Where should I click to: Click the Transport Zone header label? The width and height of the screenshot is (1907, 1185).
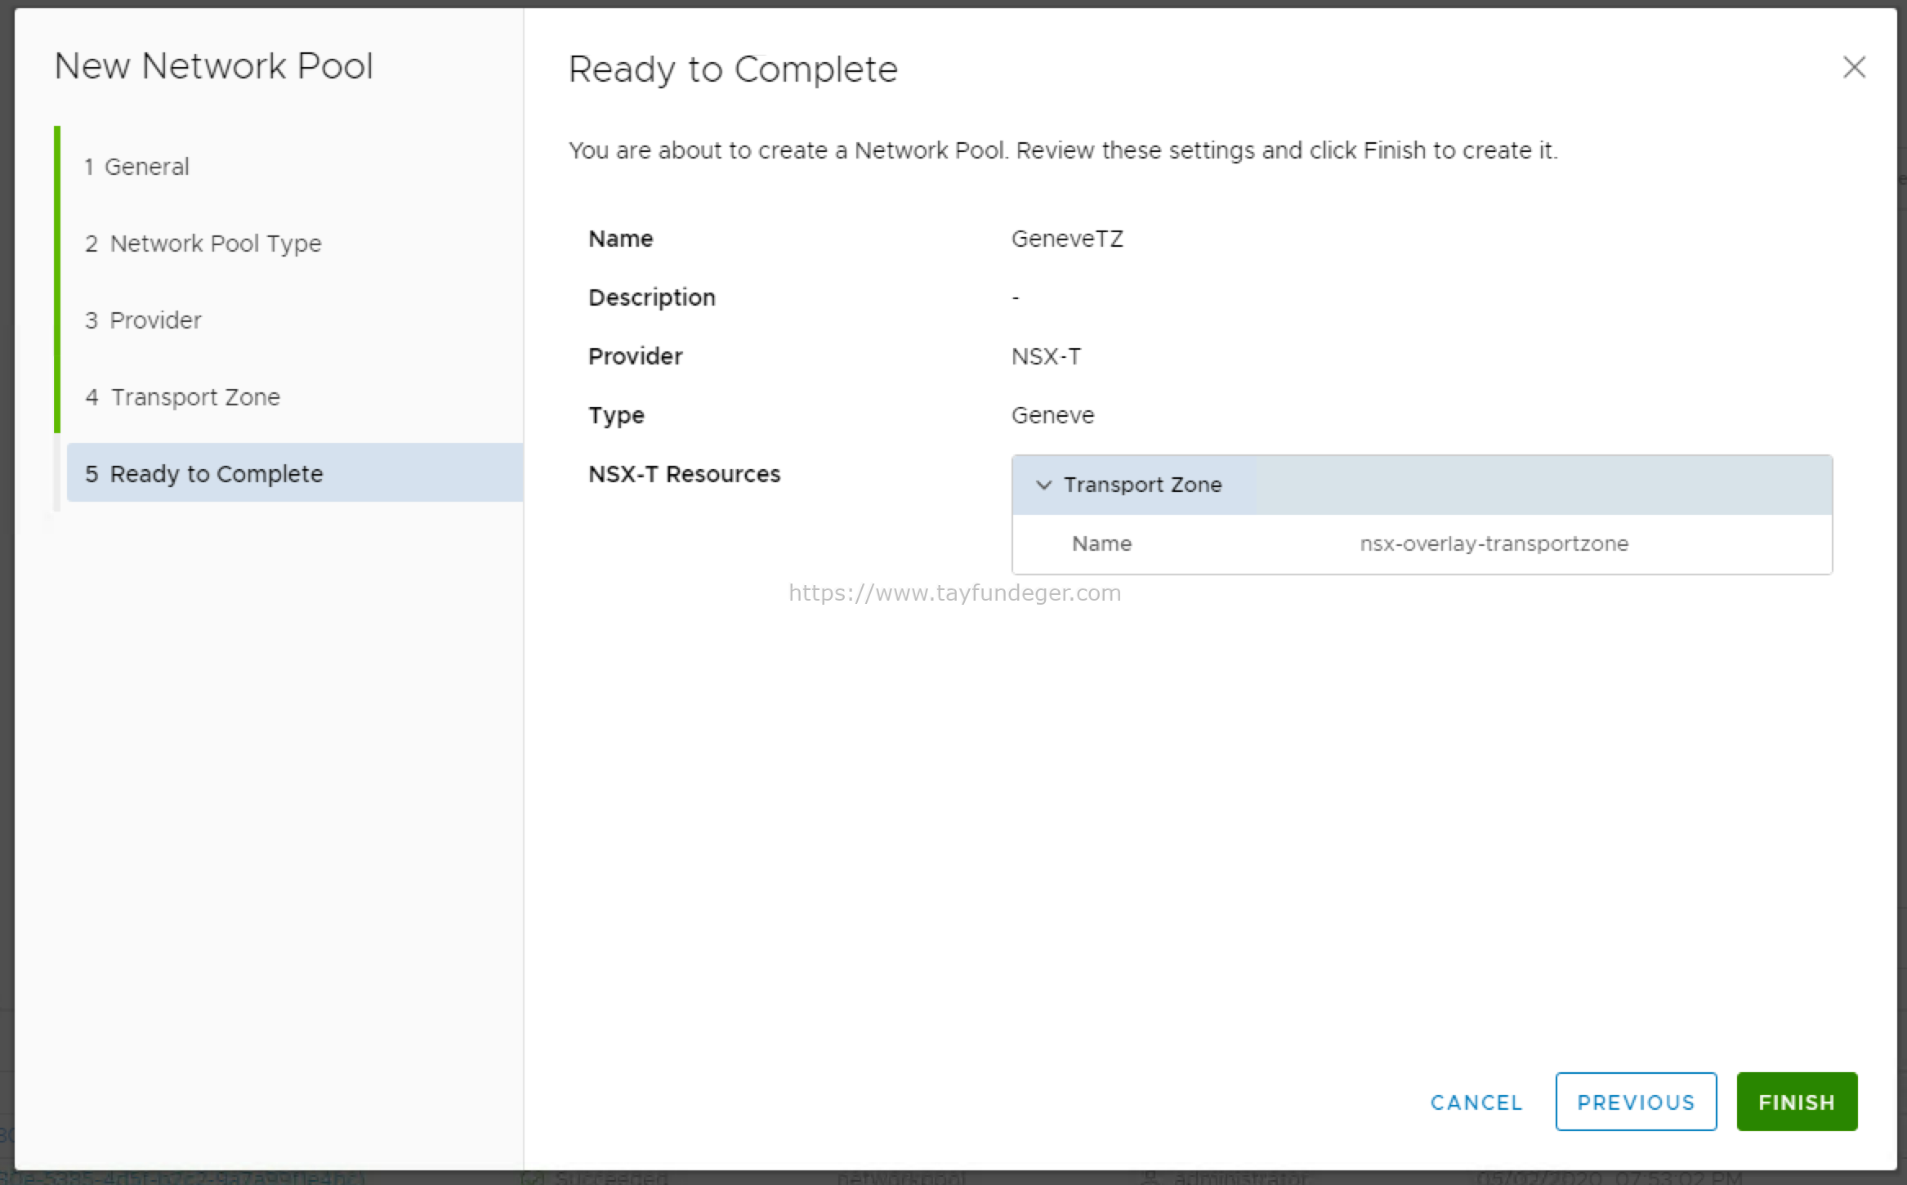(x=1142, y=485)
